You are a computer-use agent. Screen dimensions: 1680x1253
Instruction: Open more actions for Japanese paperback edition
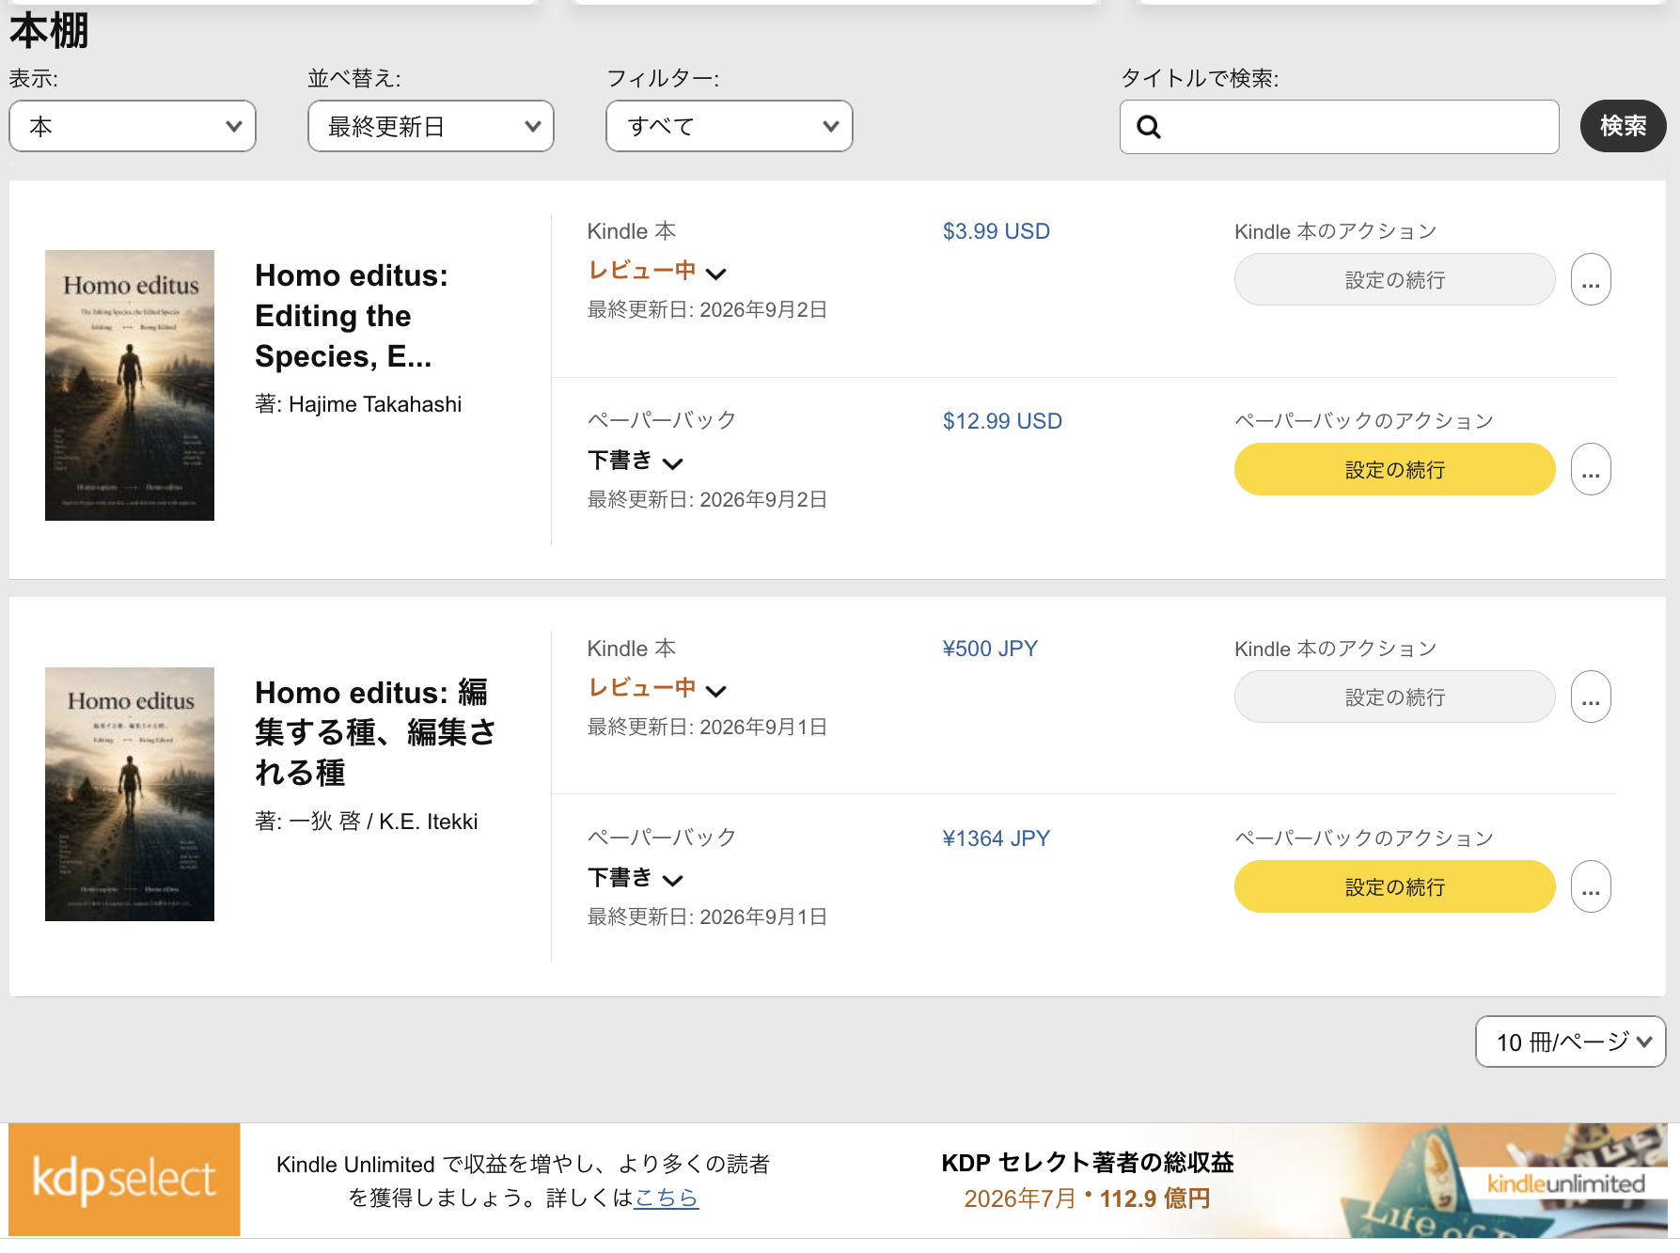point(1591,886)
